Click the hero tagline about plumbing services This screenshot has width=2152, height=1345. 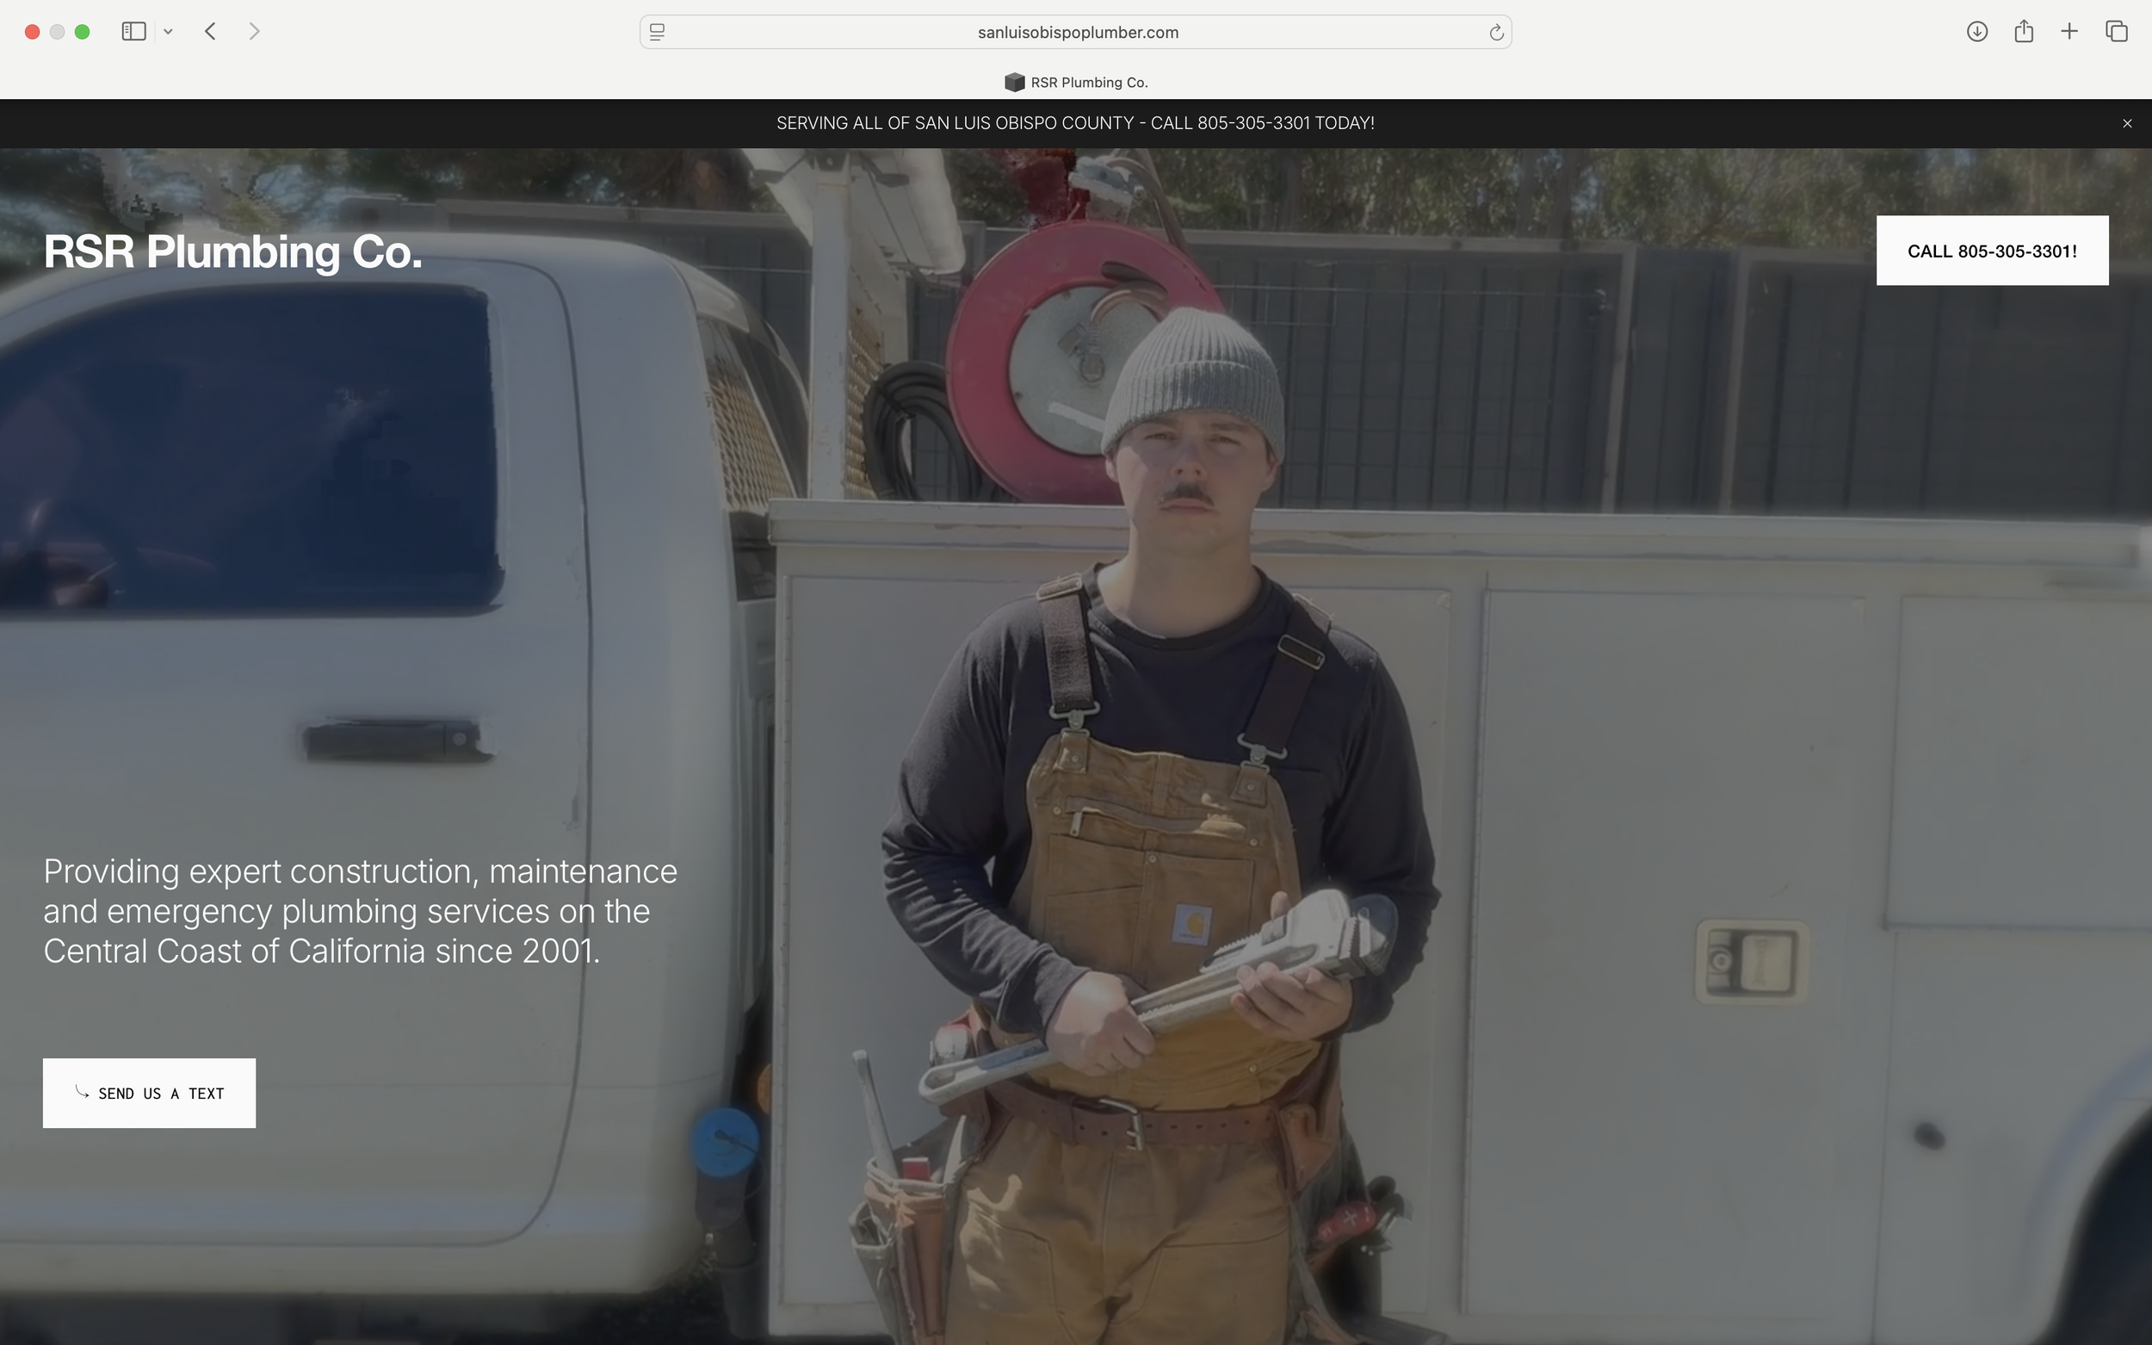click(360, 911)
